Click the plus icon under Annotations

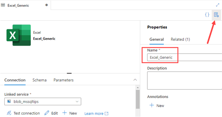pos(151,105)
